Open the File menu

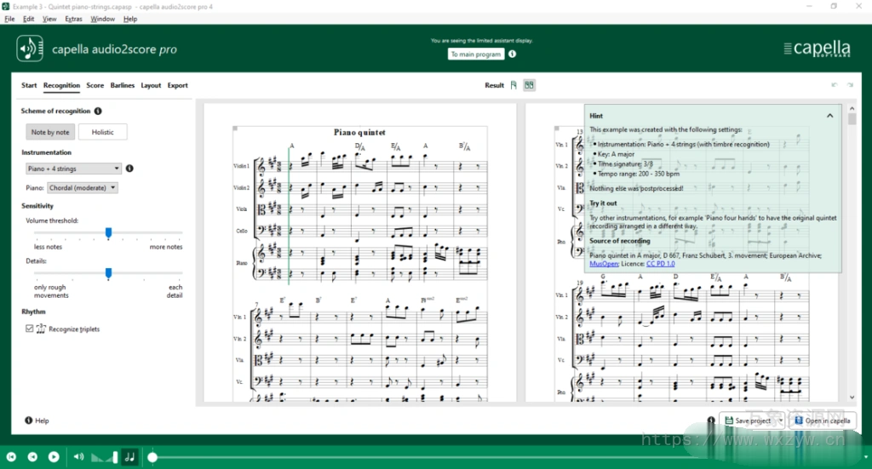[x=9, y=19]
